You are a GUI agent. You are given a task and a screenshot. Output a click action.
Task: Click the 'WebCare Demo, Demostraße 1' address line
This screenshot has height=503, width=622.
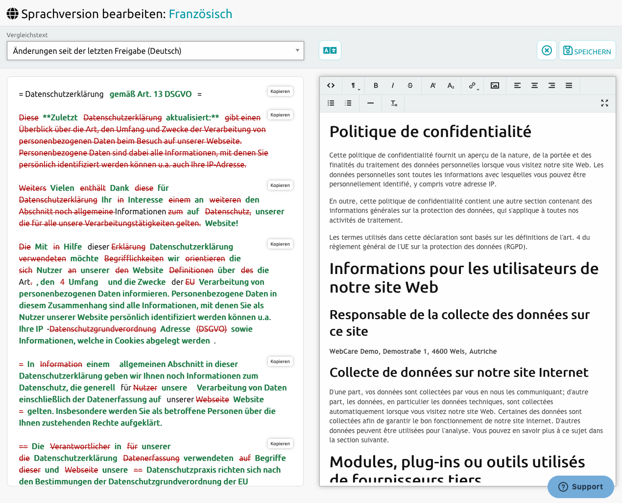point(413,351)
